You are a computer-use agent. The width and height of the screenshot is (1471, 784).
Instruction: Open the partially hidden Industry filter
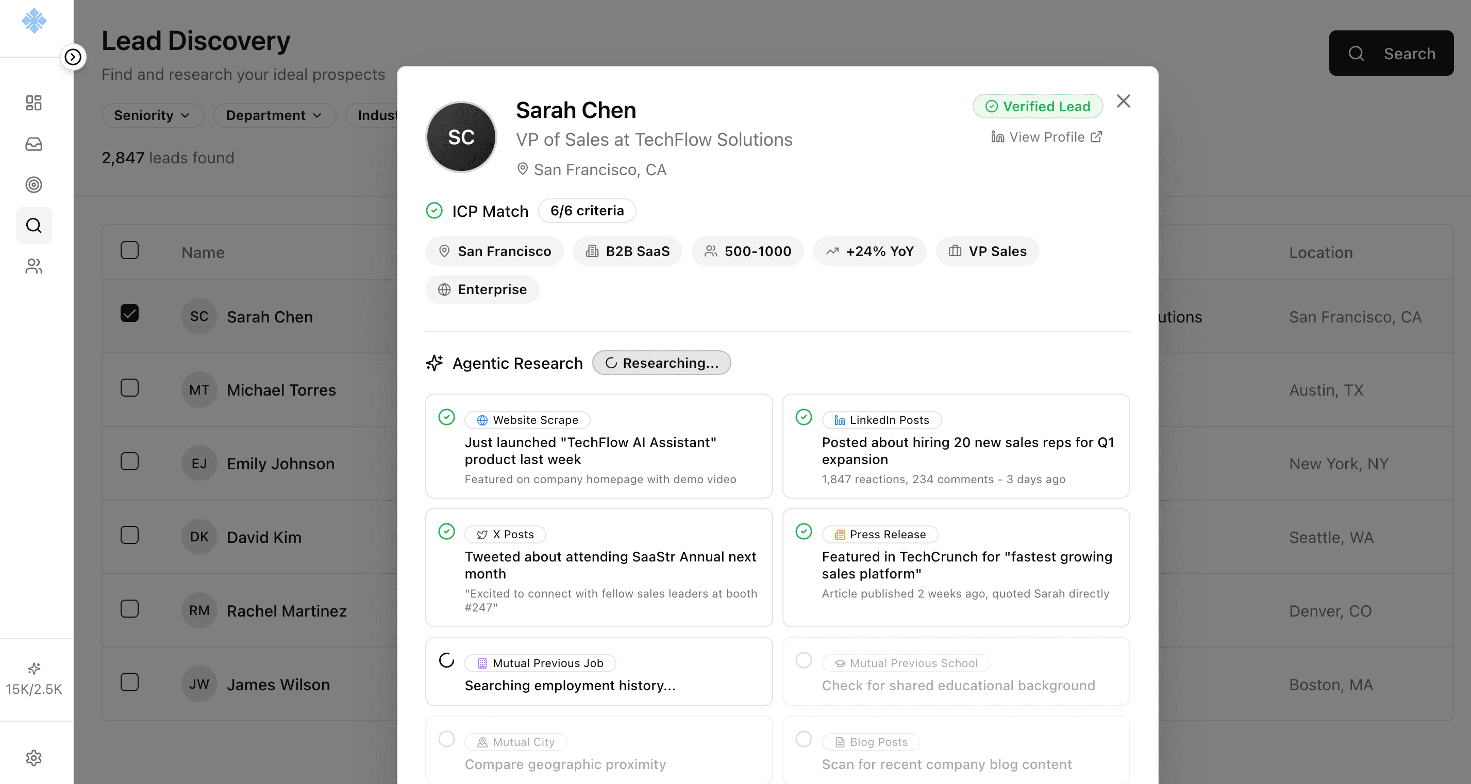click(x=372, y=115)
